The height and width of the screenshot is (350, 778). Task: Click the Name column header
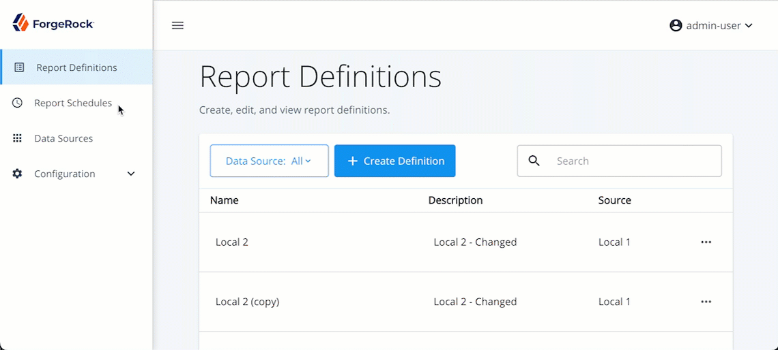point(225,200)
